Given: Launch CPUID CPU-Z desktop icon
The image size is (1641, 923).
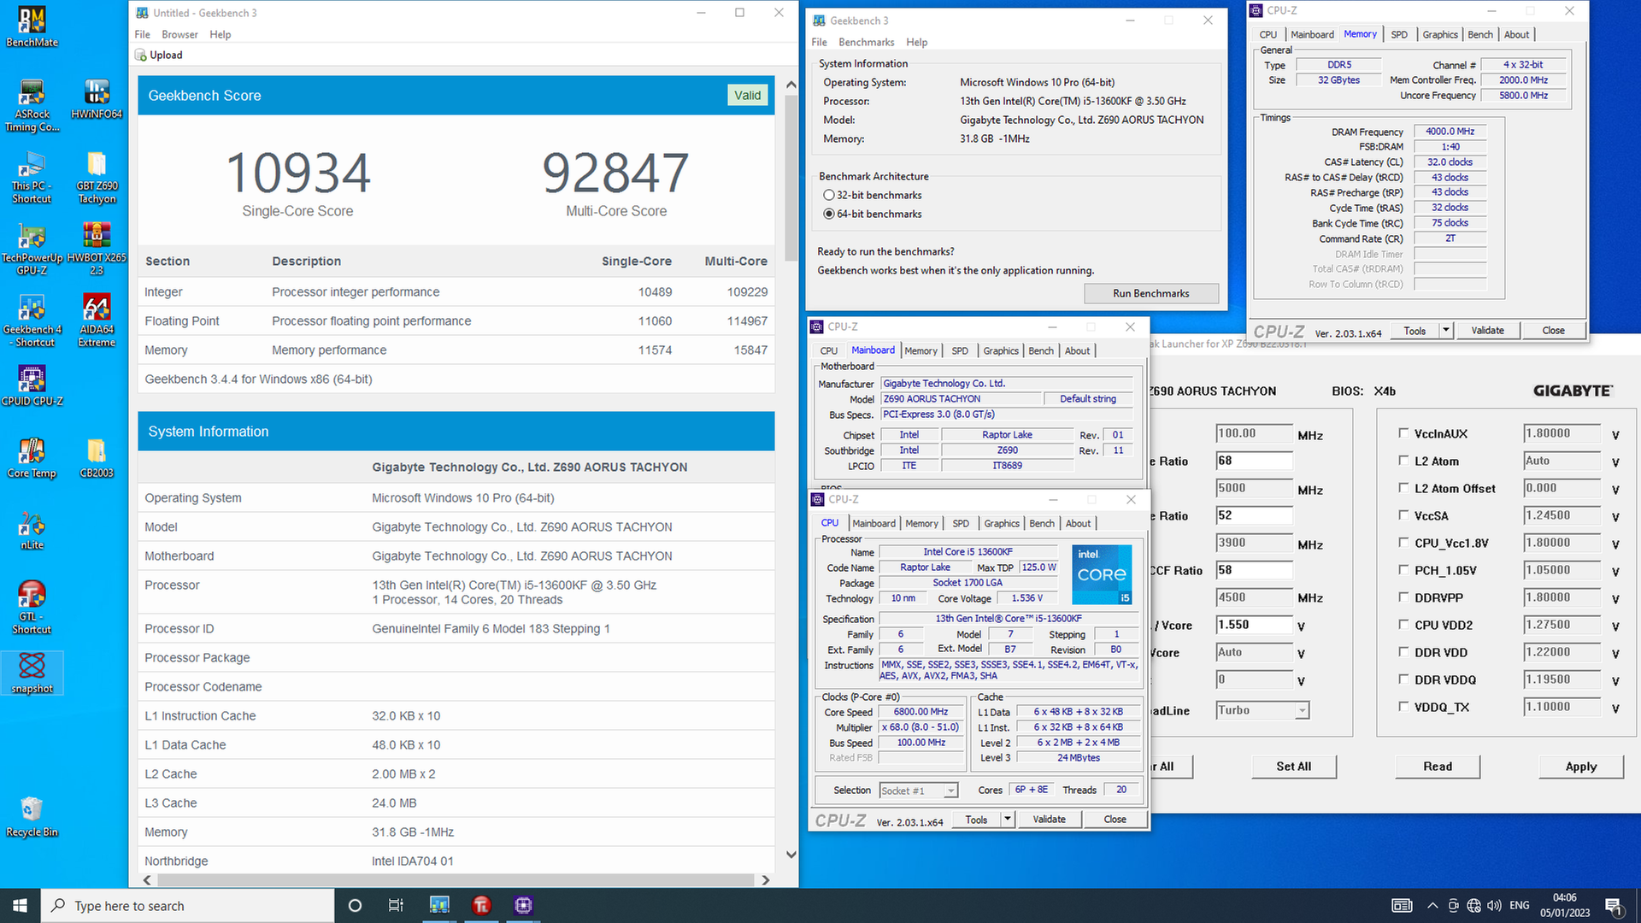Looking at the screenshot, I should (x=32, y=385).
